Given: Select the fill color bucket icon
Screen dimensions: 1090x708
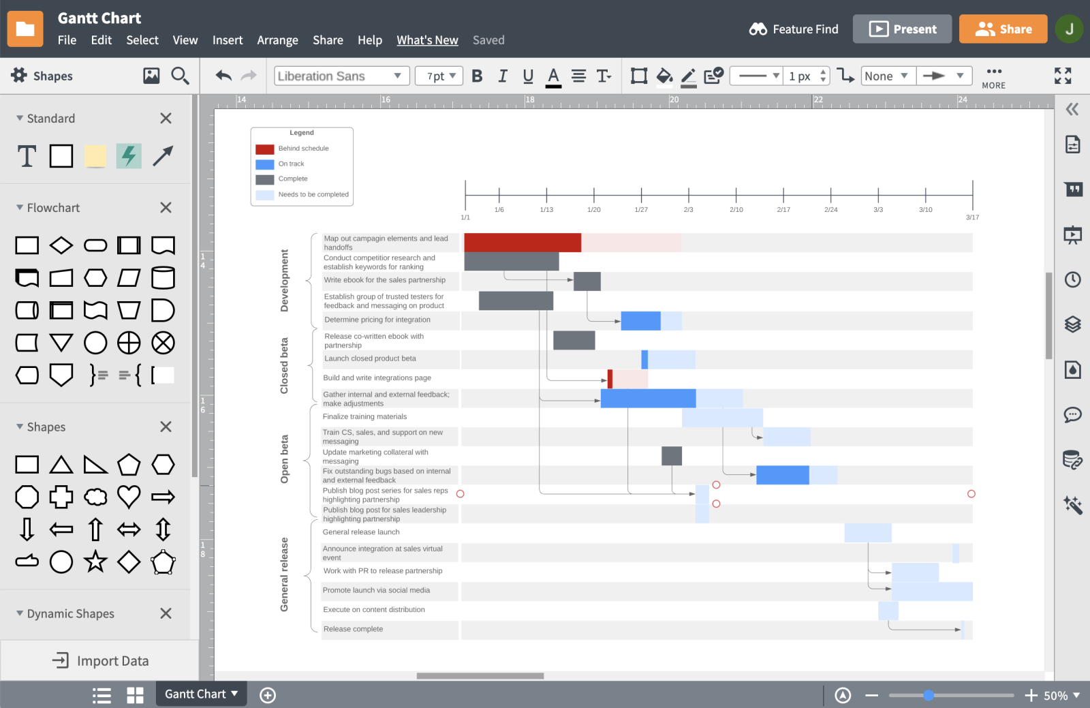Looking at the screenshot, I should click(664, 76).
